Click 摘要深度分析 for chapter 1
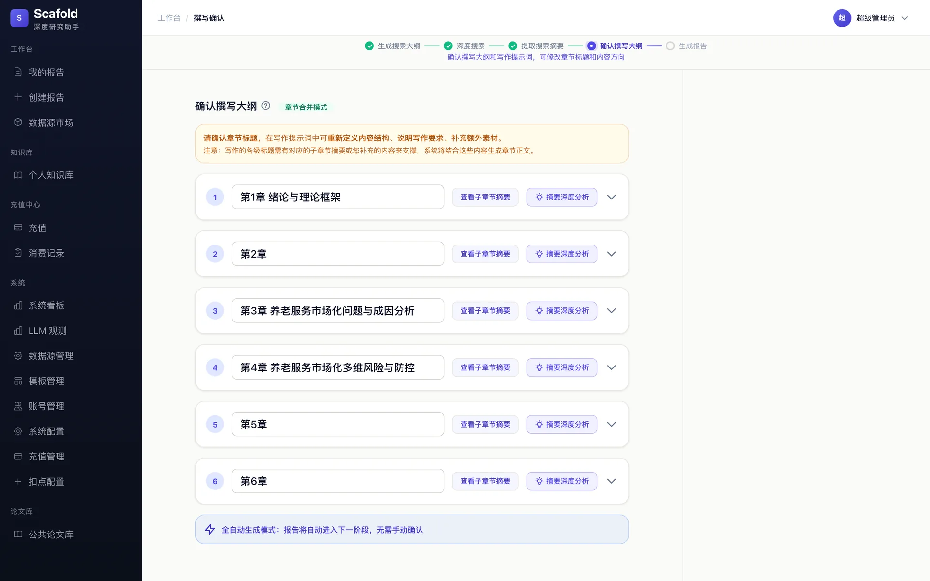 tap(562, 197)
